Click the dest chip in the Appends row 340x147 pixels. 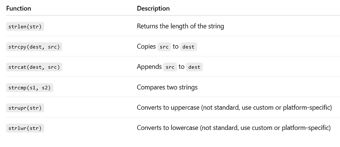point(194,67)
